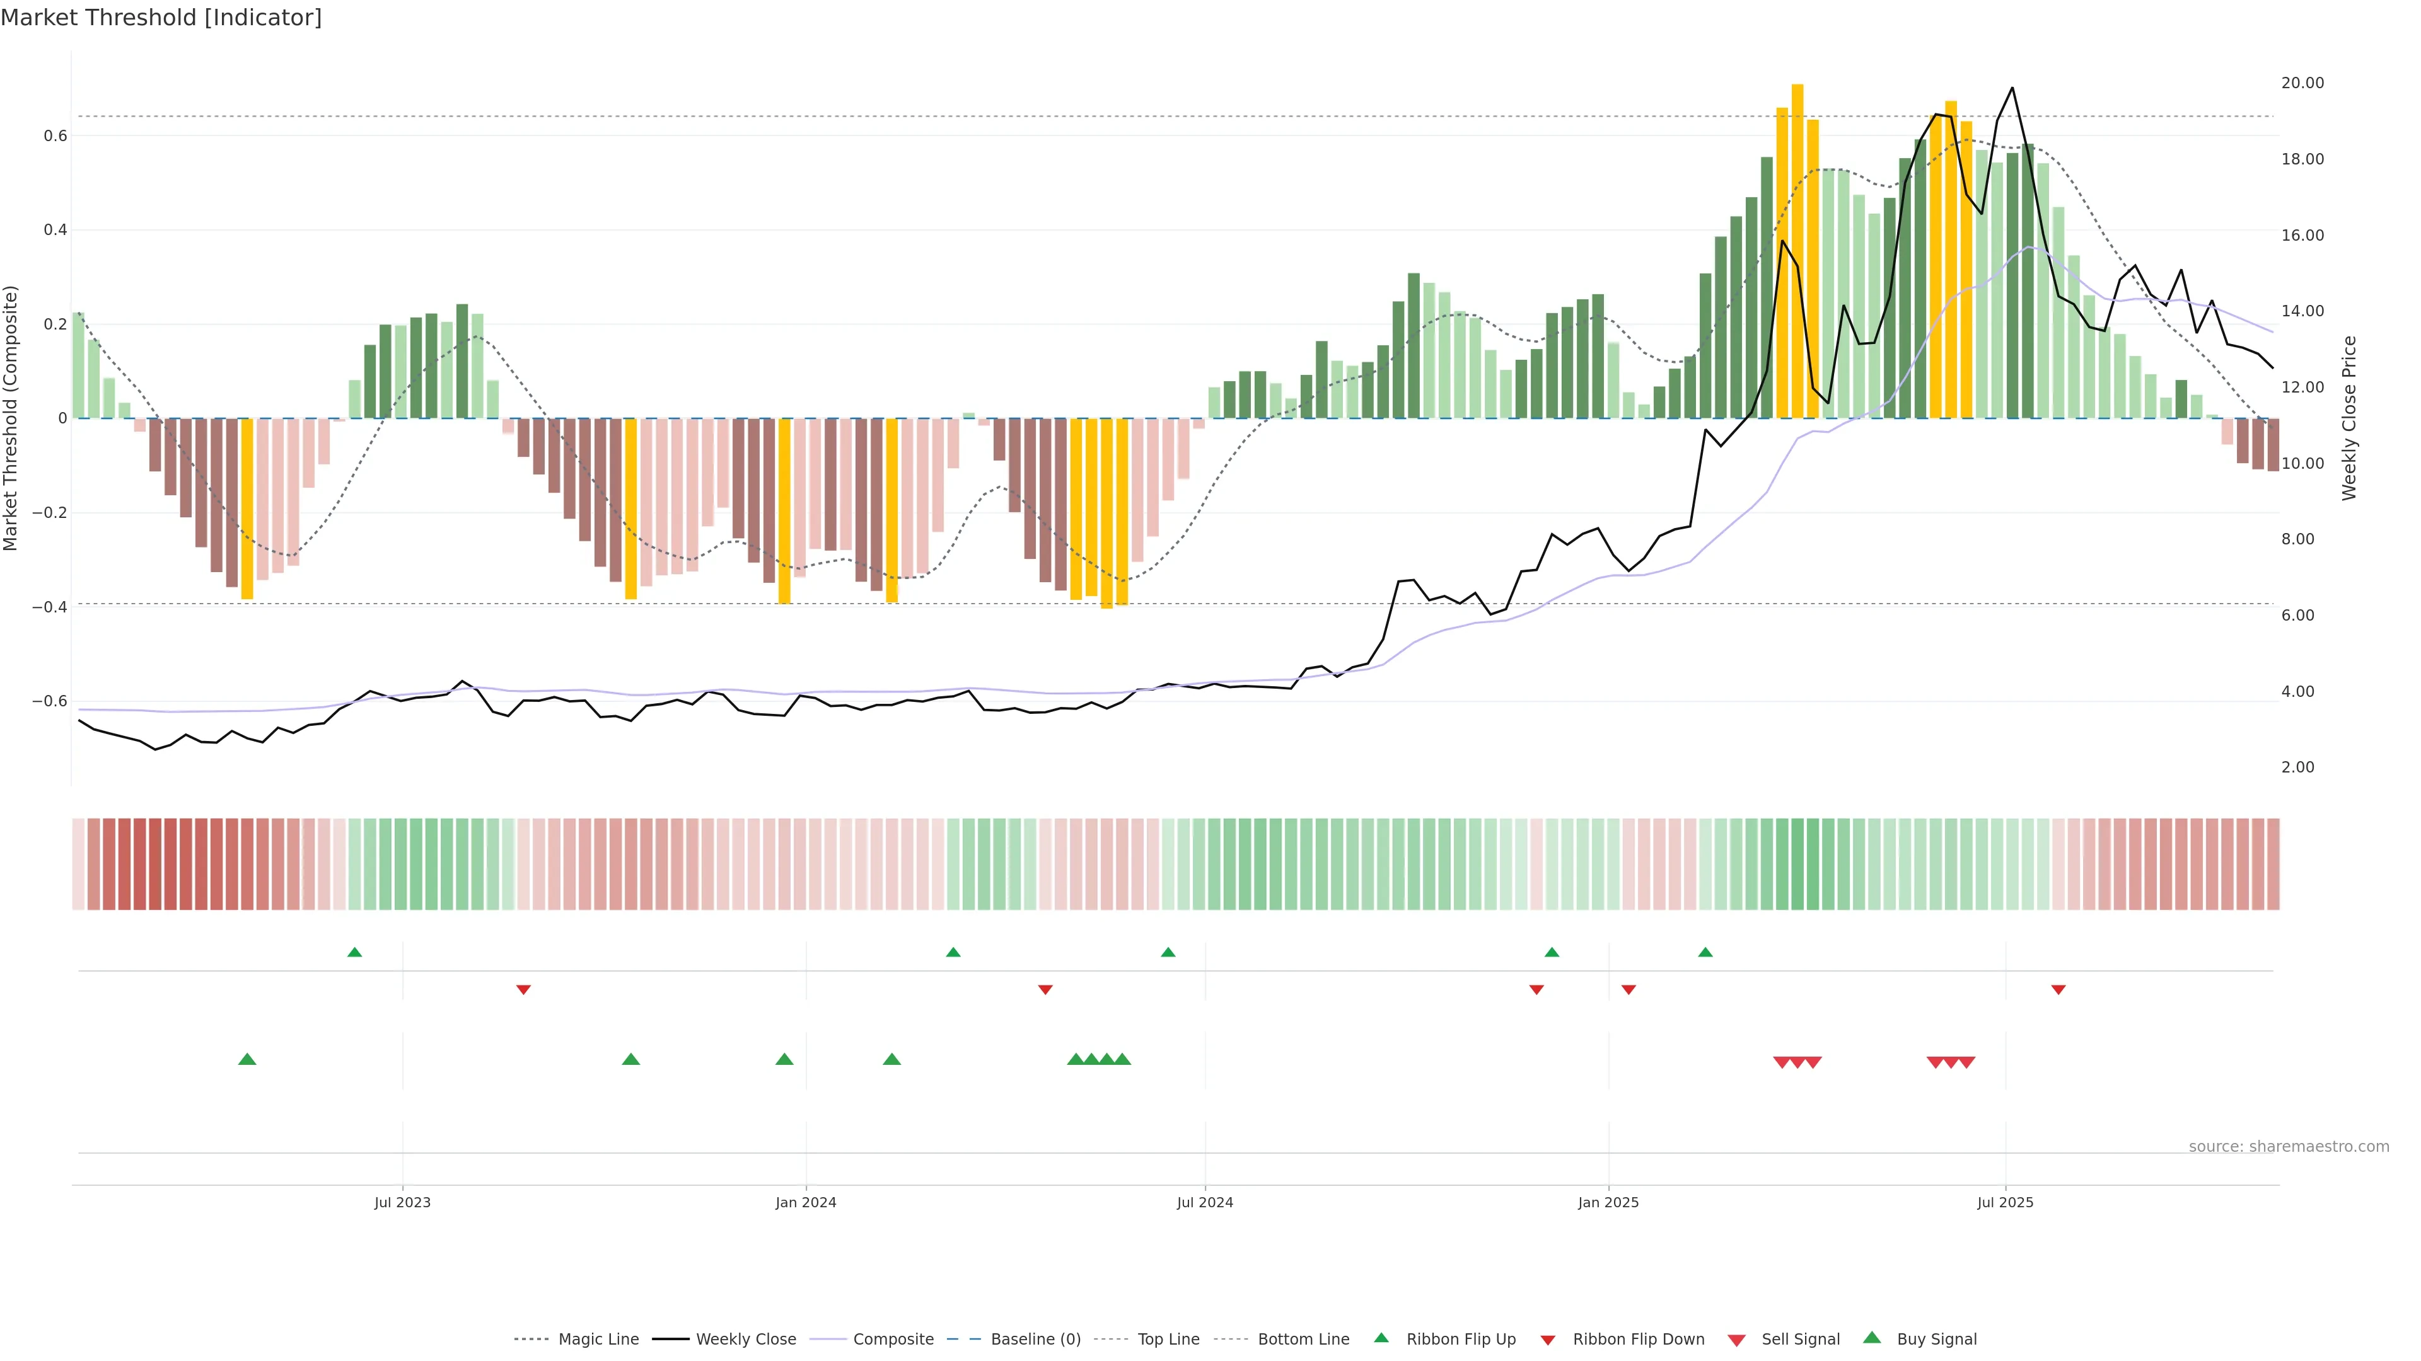
Task: Click the Buy Signal legend triangle icon
Action: 1871,1338
